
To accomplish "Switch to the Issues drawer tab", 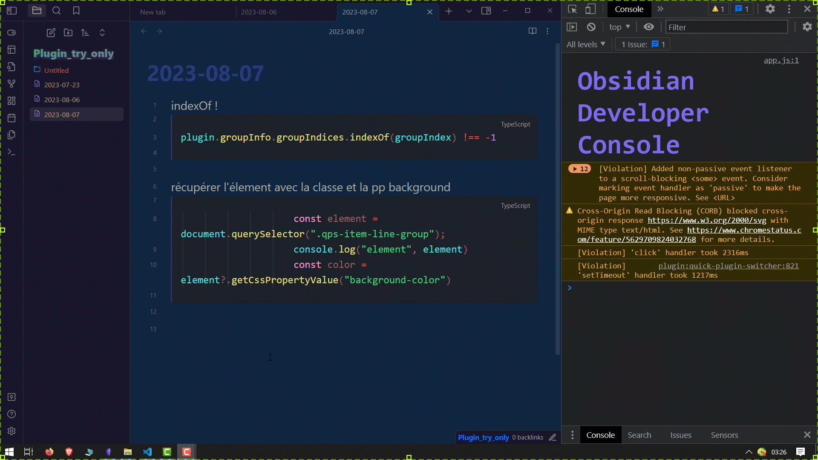I will pyautogui.click(x=680, y=435).
